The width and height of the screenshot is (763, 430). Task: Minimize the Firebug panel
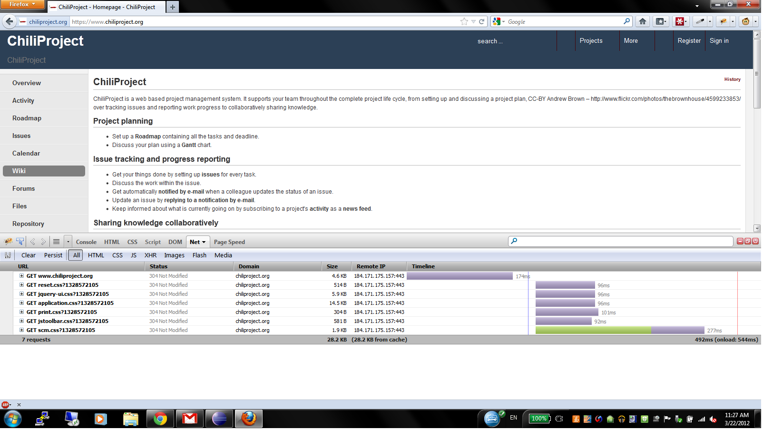point(740,242)
